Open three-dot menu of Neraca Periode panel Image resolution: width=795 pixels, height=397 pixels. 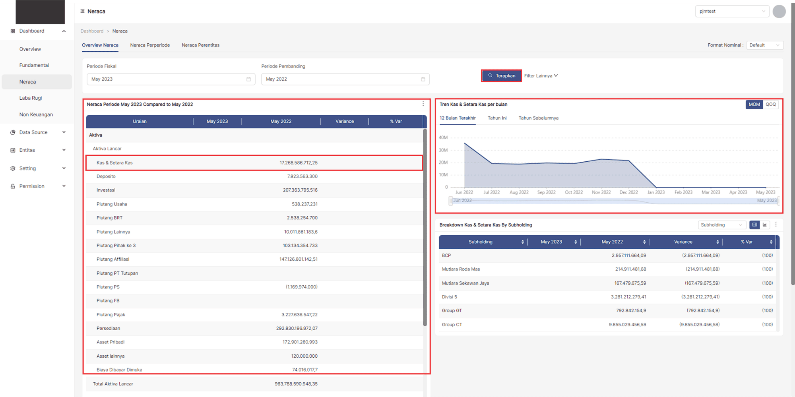point(423,104)
